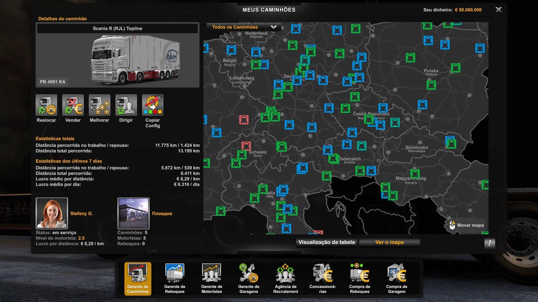
Task: Open Compra de Reboques
Action: [360, 279]
